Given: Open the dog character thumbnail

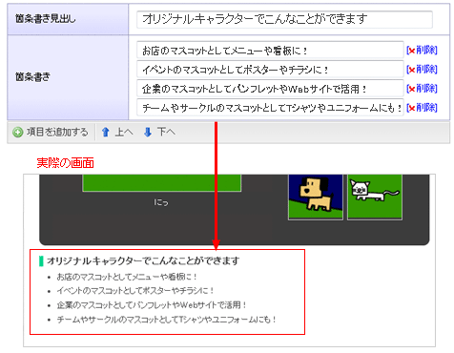Looking at the screenshot, I should pos(316,197).
